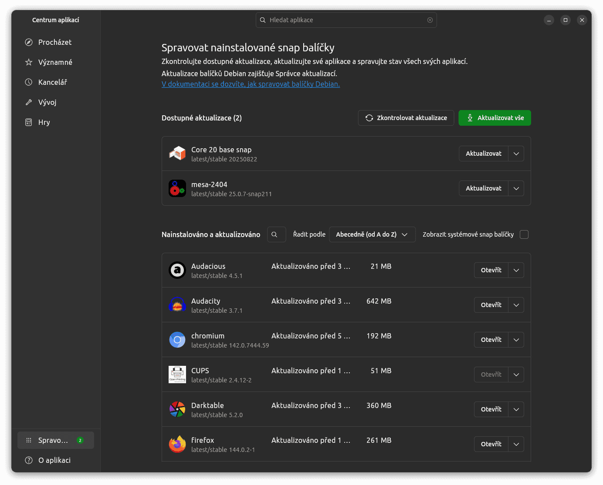The image size is (603, 485).
Task: Enable showing system snap packages checkbox
Action: 524,234
